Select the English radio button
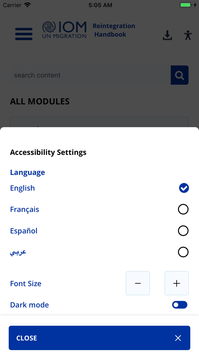This screenshot has width=199, height=354. pyautogui.click(x=184, y=188)
